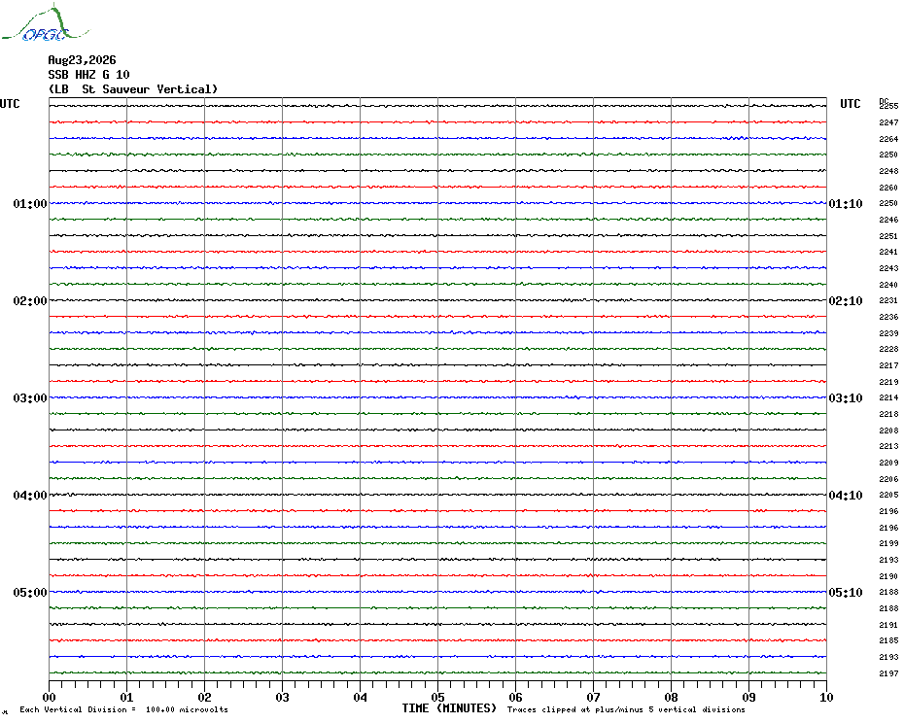Viewport: 904px width, 723px height.
Task: Click the DC value 2246
Action: (x=888, y=220)
